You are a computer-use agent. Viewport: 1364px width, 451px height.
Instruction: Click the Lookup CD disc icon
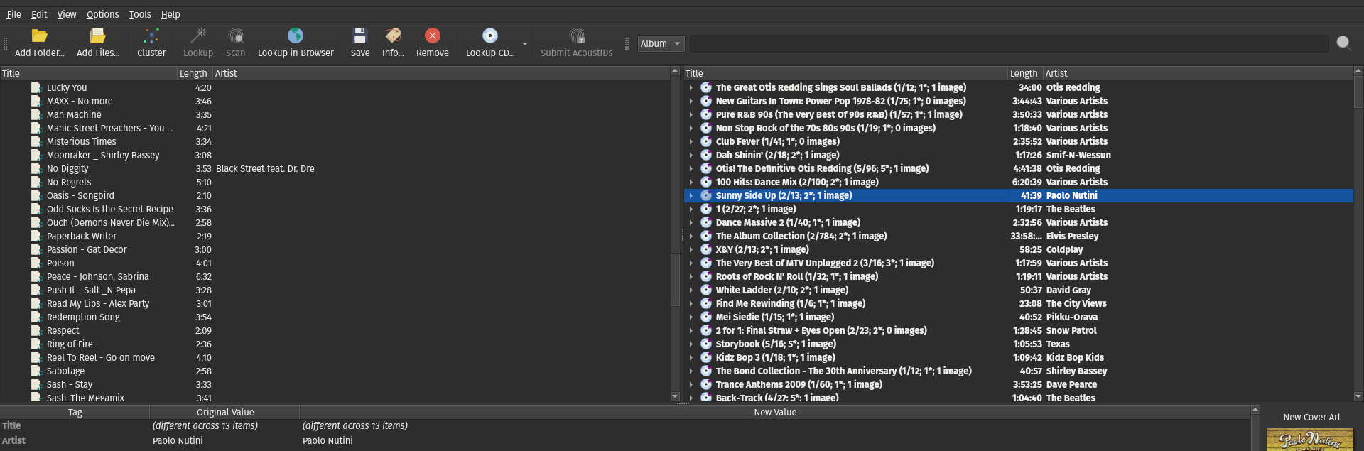pos(490,36)
